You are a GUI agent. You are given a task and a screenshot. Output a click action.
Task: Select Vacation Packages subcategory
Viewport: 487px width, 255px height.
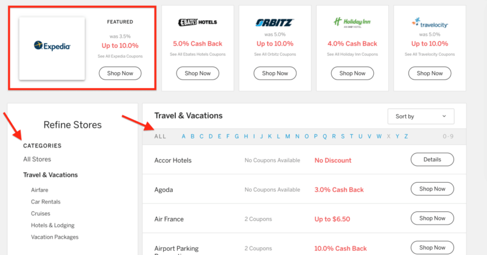[55, 237]
